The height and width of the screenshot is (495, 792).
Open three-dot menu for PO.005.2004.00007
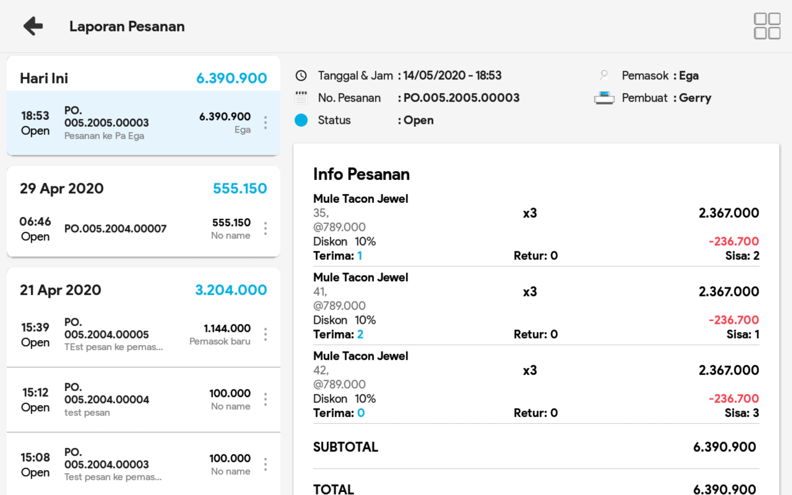point(265,228)
